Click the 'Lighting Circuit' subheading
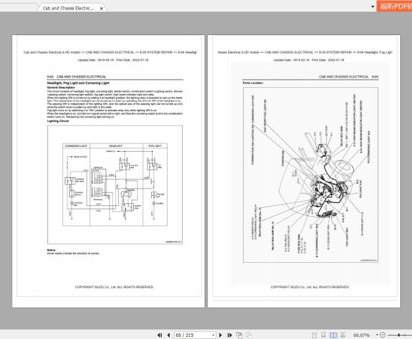This screenshot has width=412, height=339. coord(58,121)
